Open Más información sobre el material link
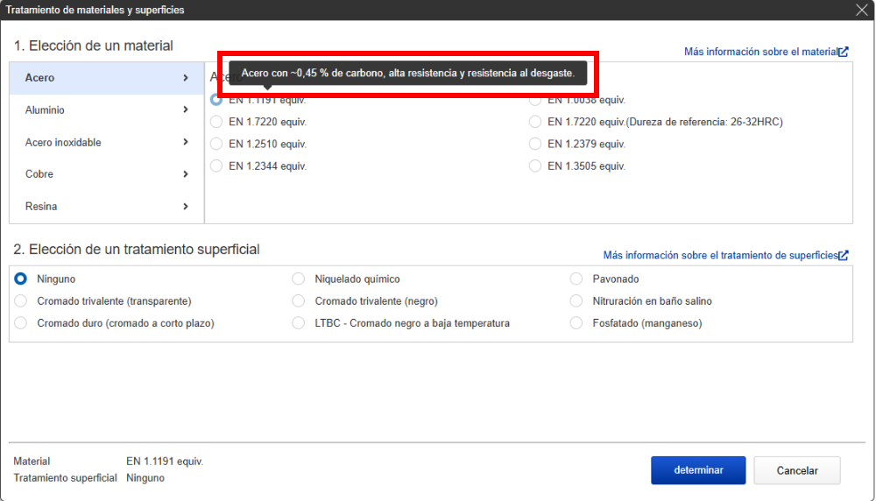The height and width of the screenshot is (501, 876). [x=759, y=52]
